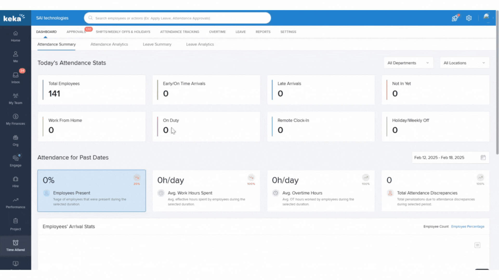Viewport: 499px width, 280px height.
Task: Click the employee search field
Action: click(177, 18)
